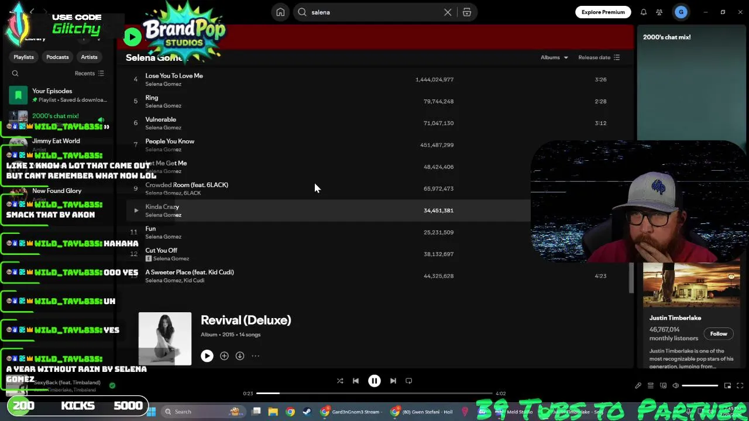Viewport: 749px width, 421px height.
Task: Toggle the Queue view
Action: coord(651,386)
